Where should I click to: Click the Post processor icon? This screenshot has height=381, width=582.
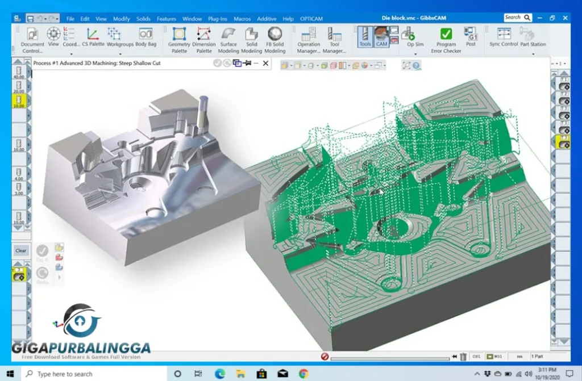tap(471, 36)
